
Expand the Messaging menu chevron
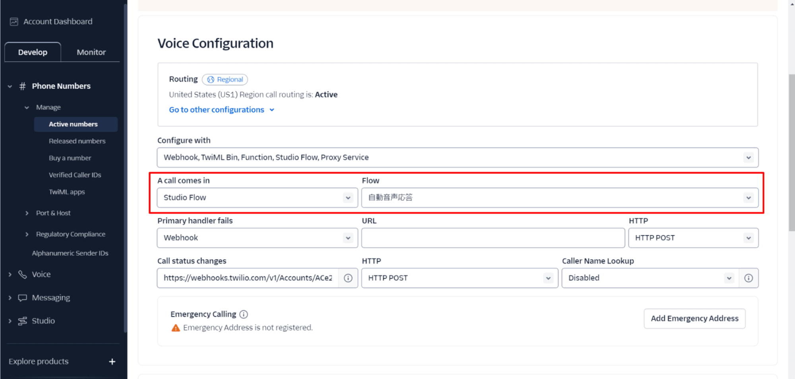point(10,298)
